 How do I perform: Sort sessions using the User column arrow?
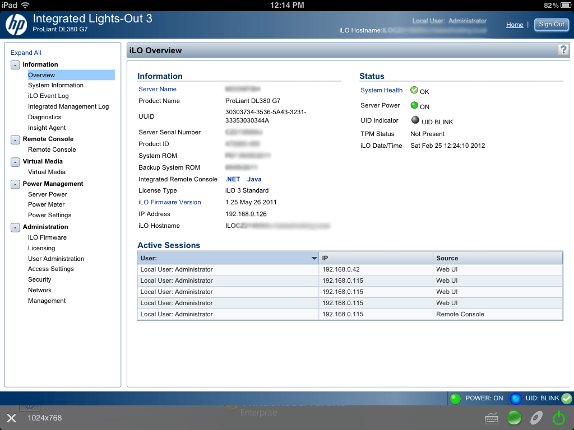314,258
